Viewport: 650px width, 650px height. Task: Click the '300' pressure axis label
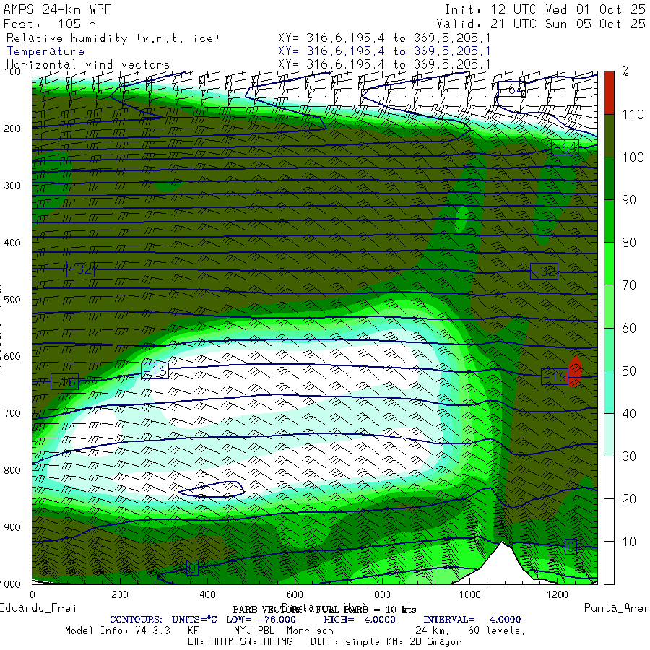coord(12,186)
